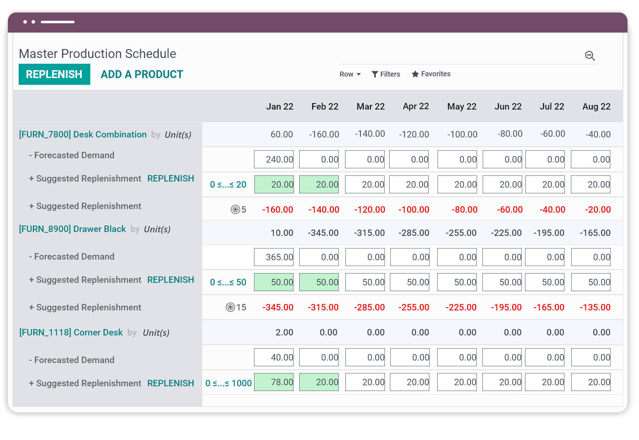Open the [FURN_7800] Desk Combination product link
This screenshot has height=440, width=639.
[x=83, y=134]
